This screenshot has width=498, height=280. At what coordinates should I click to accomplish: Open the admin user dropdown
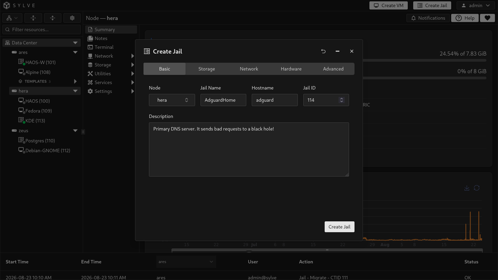click(476, 5)
